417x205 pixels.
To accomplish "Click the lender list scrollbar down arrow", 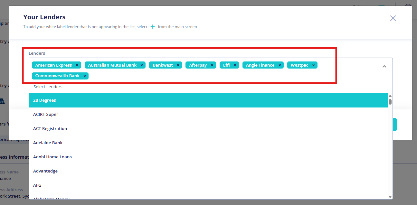I will [390, 197].
